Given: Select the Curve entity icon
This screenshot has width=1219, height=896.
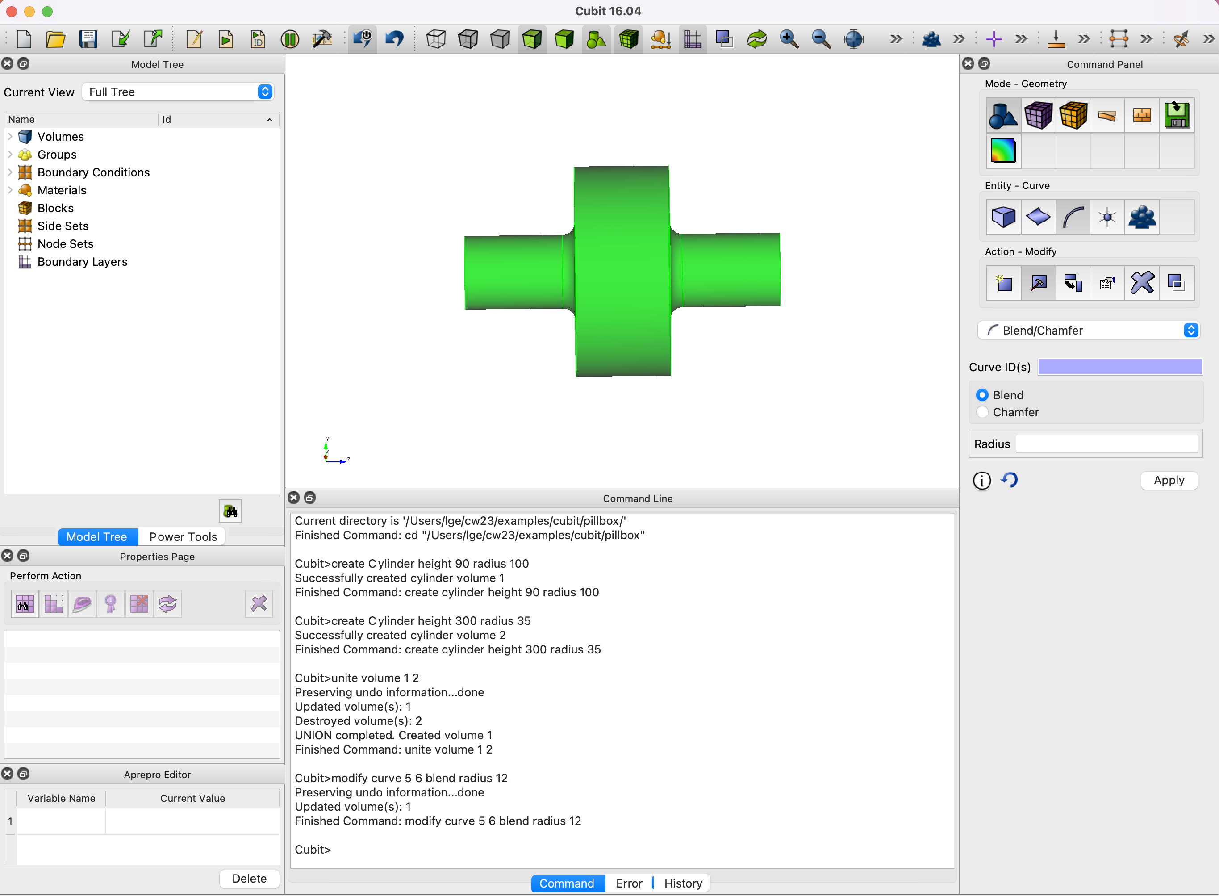Looking at the screenshot, I should pos(1073,217).
